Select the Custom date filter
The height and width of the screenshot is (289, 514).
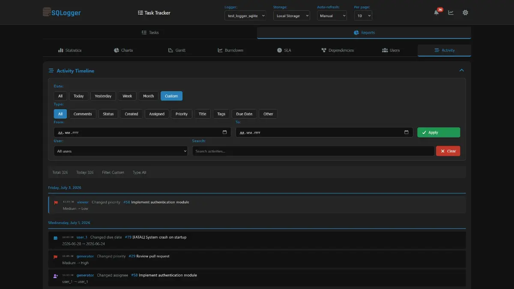[x=171, y=96]
